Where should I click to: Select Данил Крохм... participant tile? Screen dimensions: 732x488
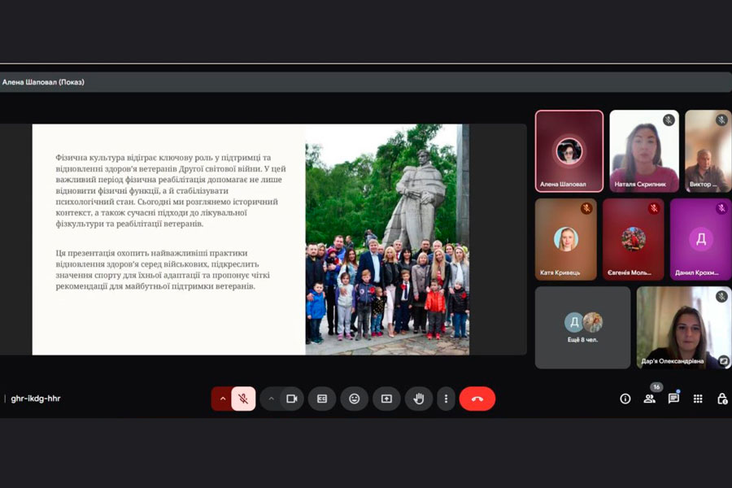point(701,239)
